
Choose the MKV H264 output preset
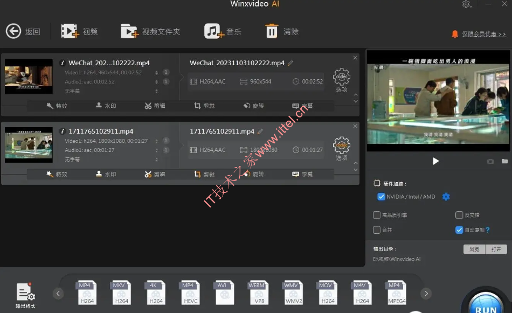(x=121, y=293)
